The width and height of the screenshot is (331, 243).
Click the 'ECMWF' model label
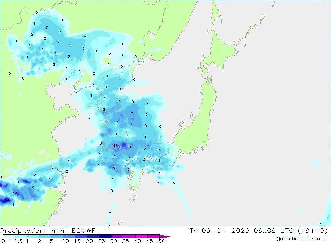tap(84, 231)
